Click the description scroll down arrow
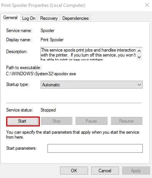The image size is (152, 178). 139,57
